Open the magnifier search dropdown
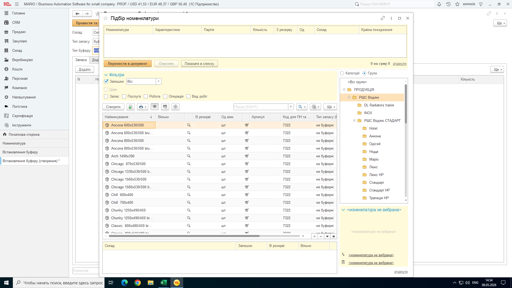The image size is (512, 288). (302, 107)
